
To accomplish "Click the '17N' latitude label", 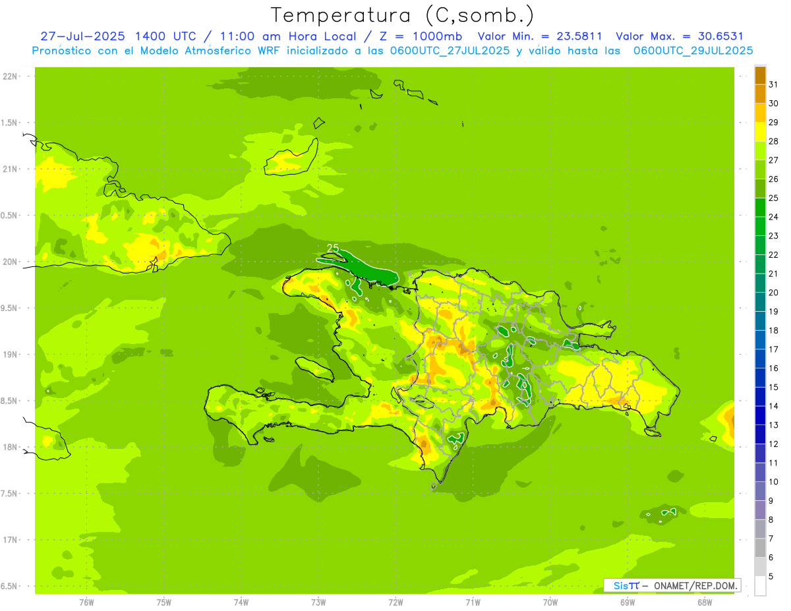I will (x=10, y=540).
